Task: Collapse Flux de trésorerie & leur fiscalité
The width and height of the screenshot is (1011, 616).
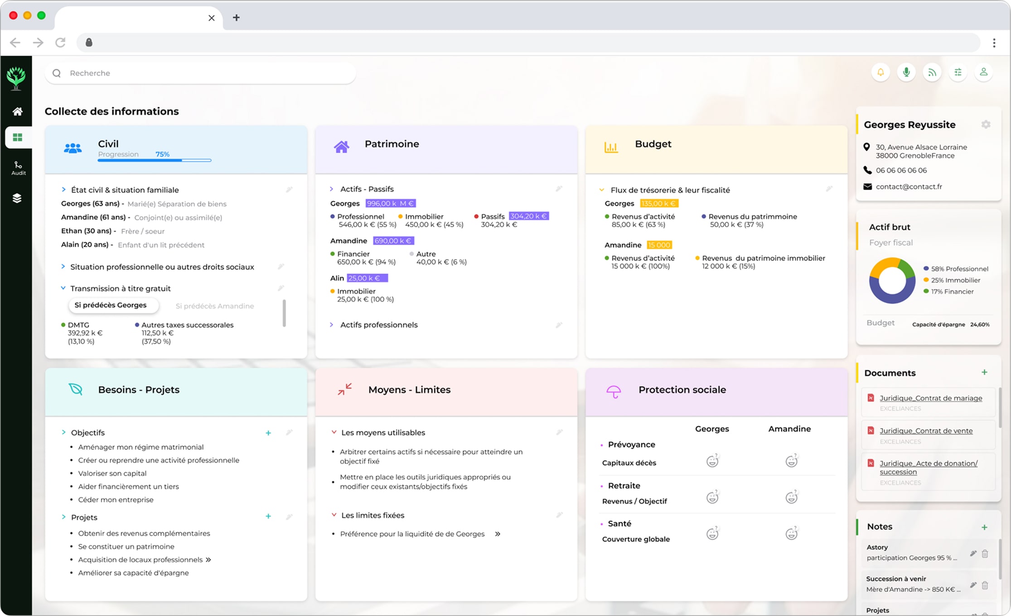Action: (x=670, y=190)
